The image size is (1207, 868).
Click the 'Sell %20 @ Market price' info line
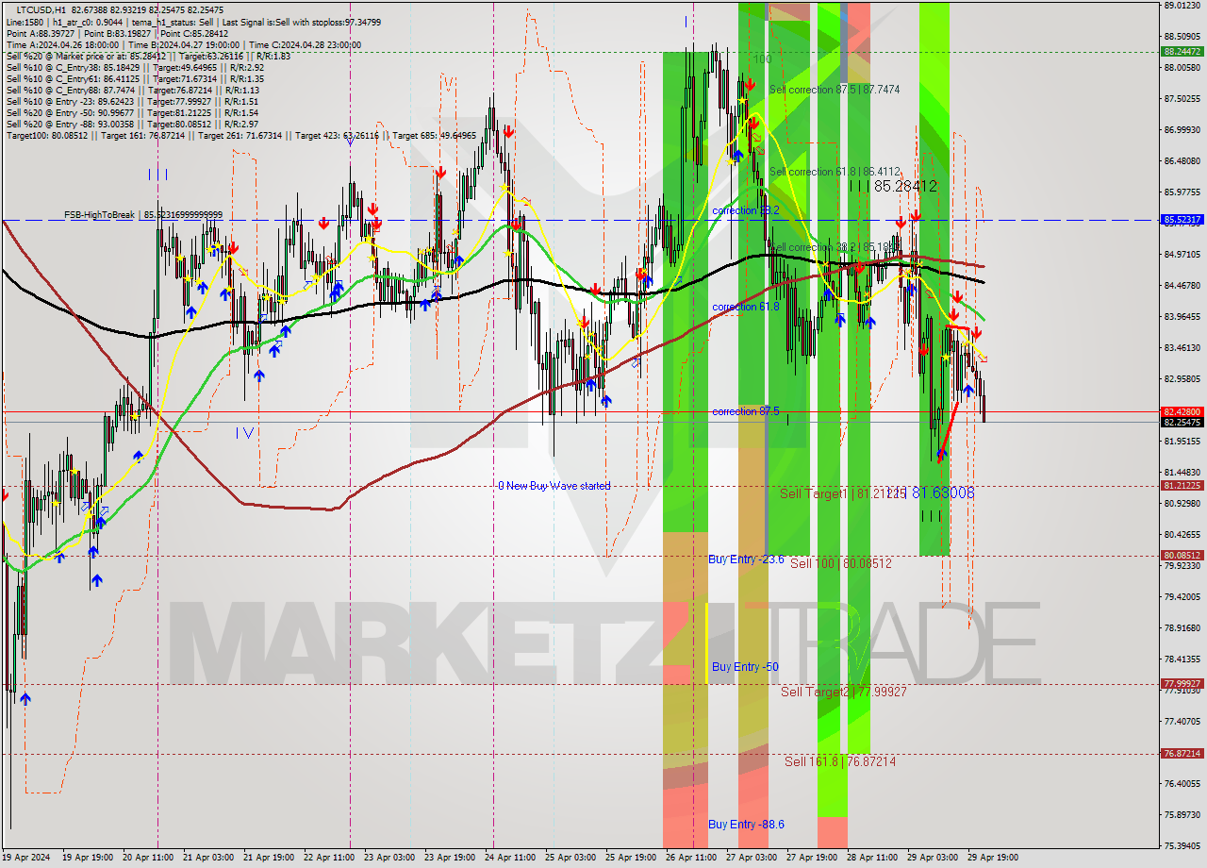tap(148, 56)
